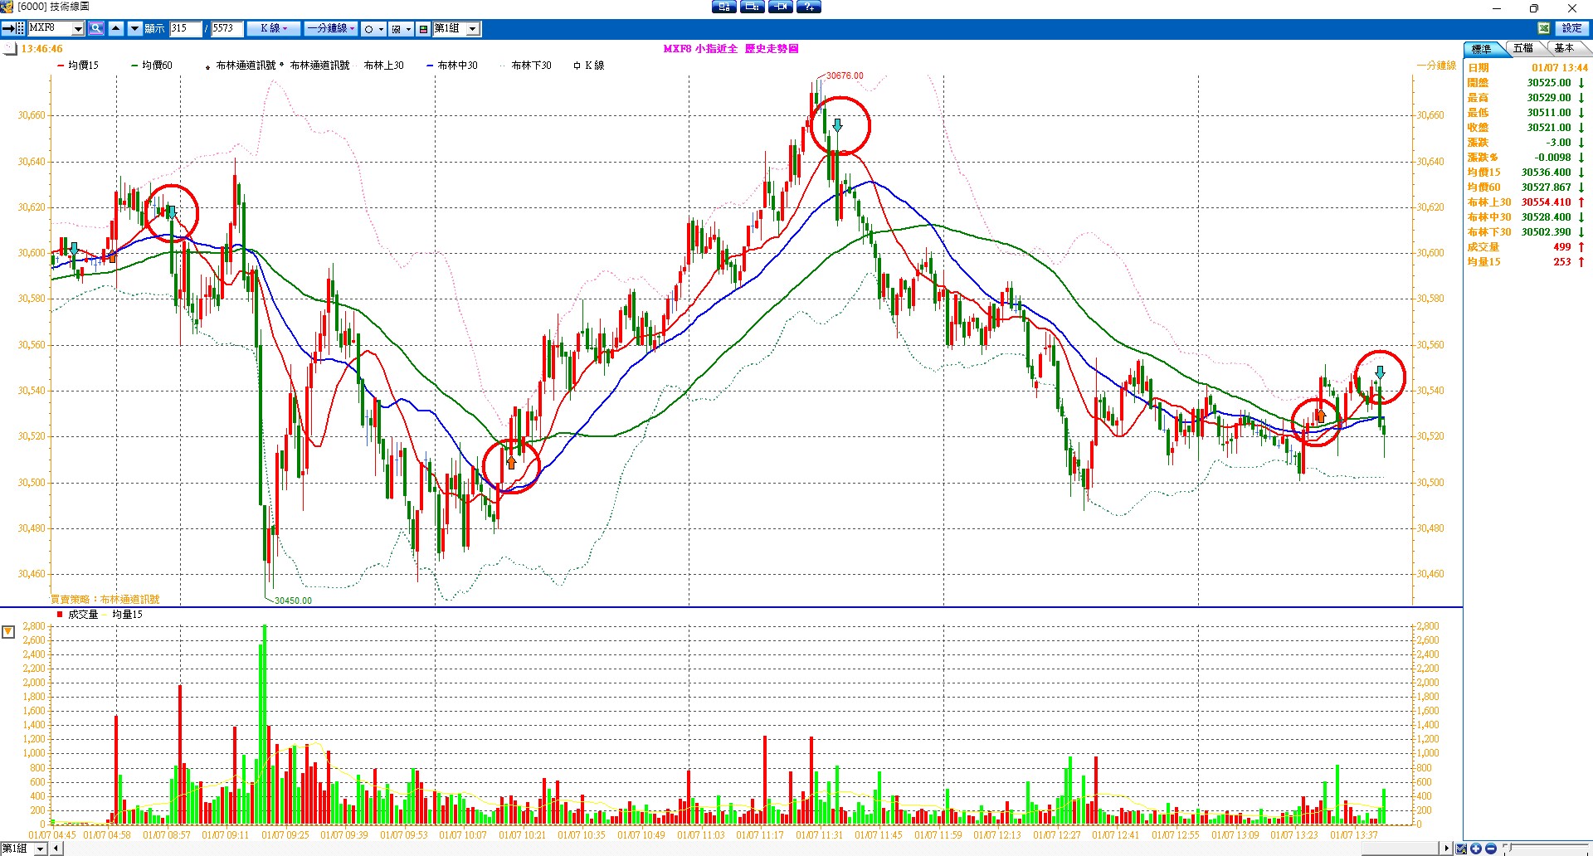1593x856 pixels.
Task: Click the 設定 settings button
Action: (x=1571, y=29)
